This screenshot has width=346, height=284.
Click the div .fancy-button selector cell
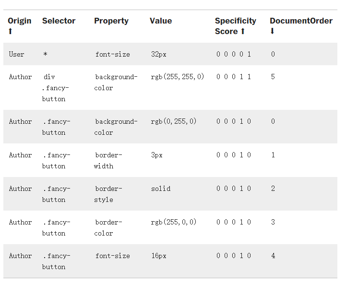(x=55, y=88)
